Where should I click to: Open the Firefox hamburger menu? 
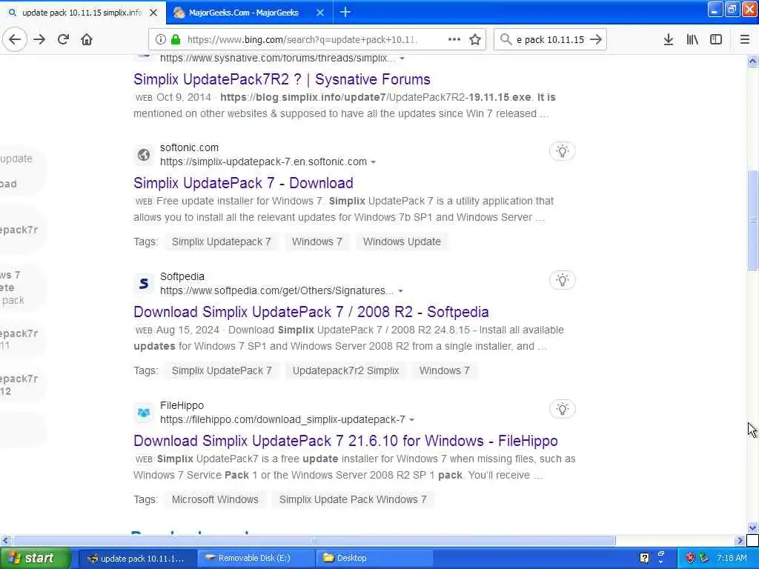(x=745, y=40)
